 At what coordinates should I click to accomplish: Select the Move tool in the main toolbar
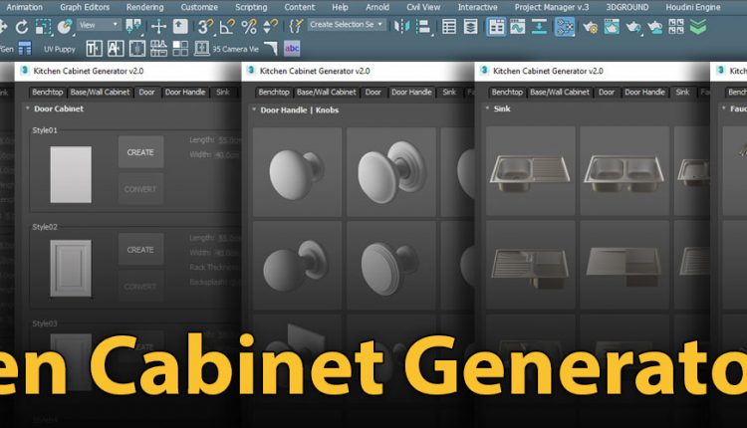point(157,26)
